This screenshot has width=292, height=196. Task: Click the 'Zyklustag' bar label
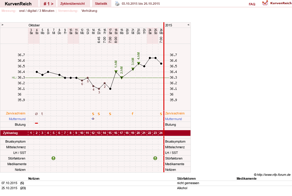10,133
